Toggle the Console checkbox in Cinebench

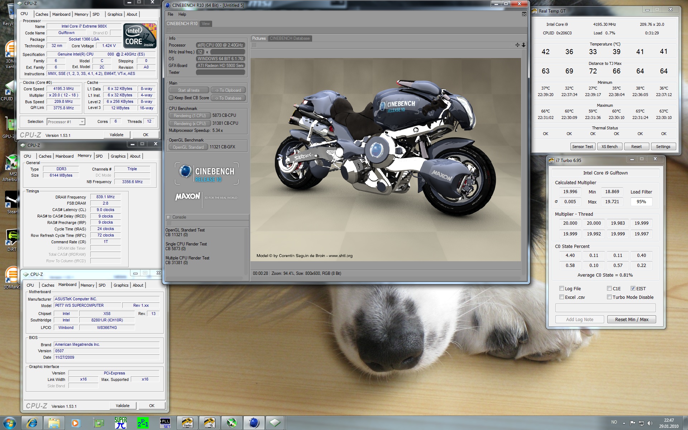coord(168,217)
